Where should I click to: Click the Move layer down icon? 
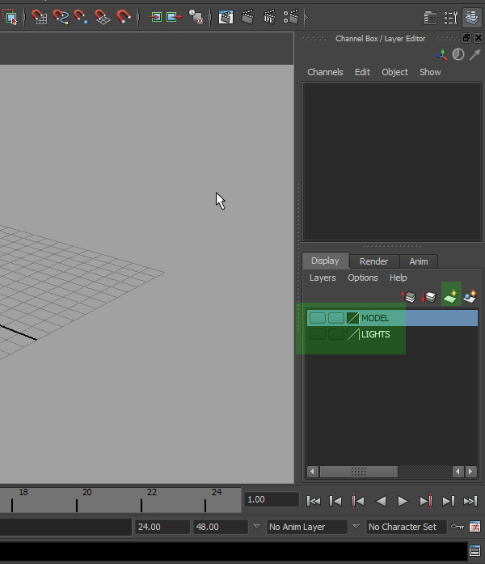coord(428,297)
